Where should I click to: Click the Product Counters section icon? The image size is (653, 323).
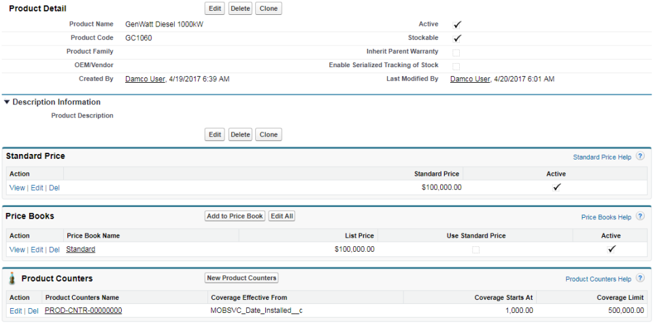pos(11,278)
